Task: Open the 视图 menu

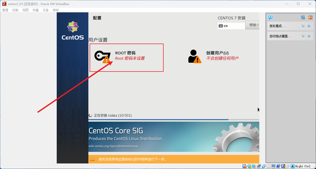Action: (x=25, y=10)
